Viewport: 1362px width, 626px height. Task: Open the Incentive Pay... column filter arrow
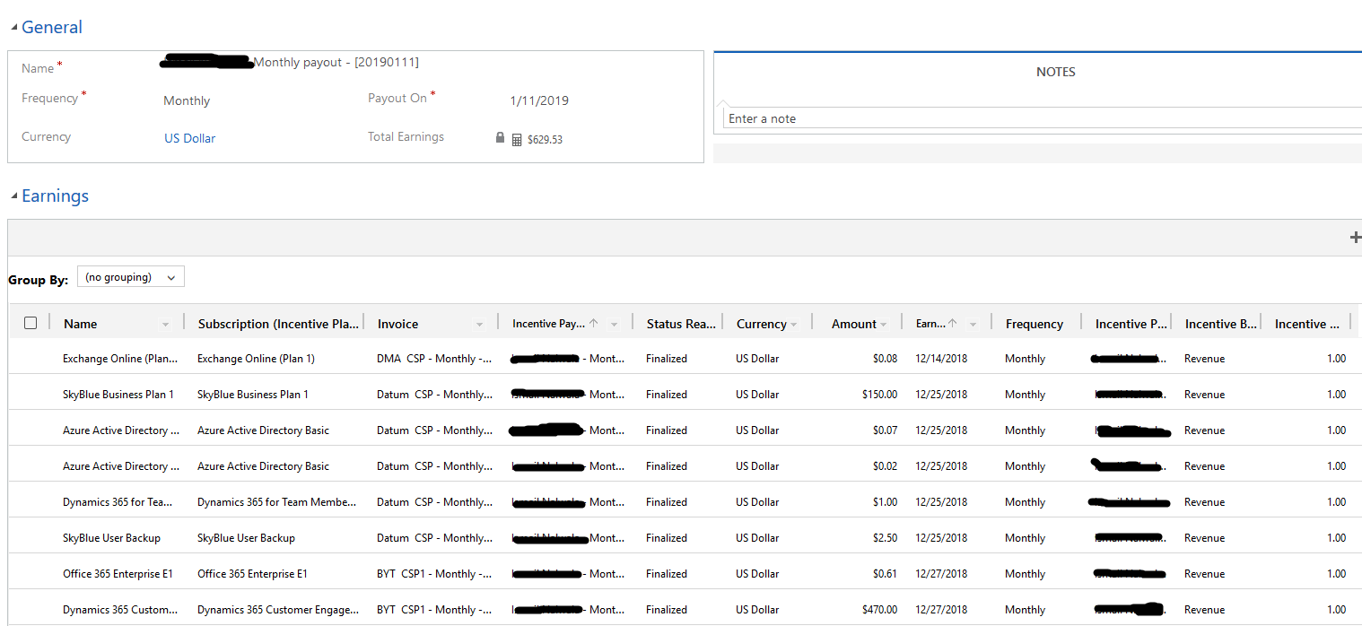614,325
